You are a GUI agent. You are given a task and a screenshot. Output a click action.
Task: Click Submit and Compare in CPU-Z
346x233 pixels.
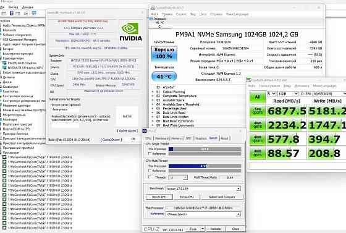222,197
